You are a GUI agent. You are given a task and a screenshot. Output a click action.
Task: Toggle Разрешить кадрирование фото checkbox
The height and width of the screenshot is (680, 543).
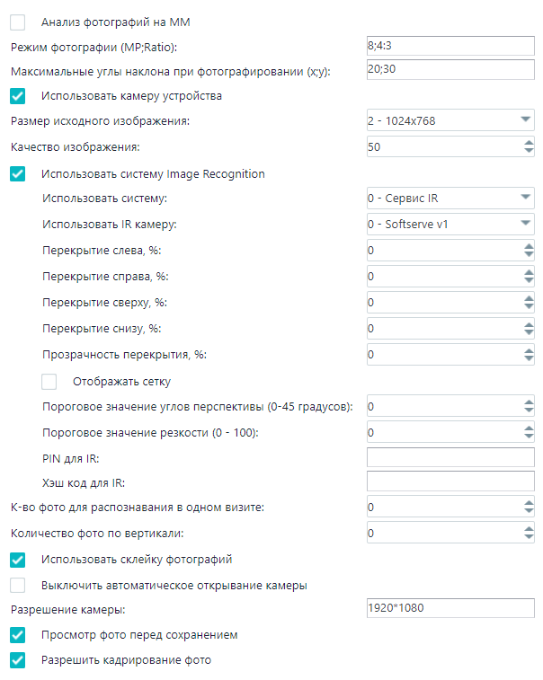pos(17,660)
